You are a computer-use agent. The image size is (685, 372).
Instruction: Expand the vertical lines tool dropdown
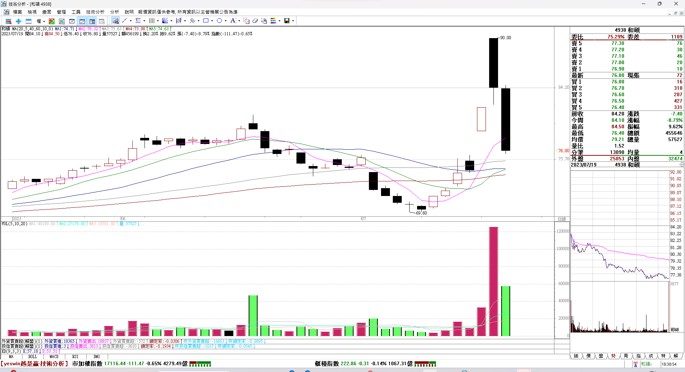point(158,21)
